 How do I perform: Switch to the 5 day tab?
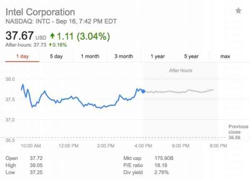click(56, 57)
